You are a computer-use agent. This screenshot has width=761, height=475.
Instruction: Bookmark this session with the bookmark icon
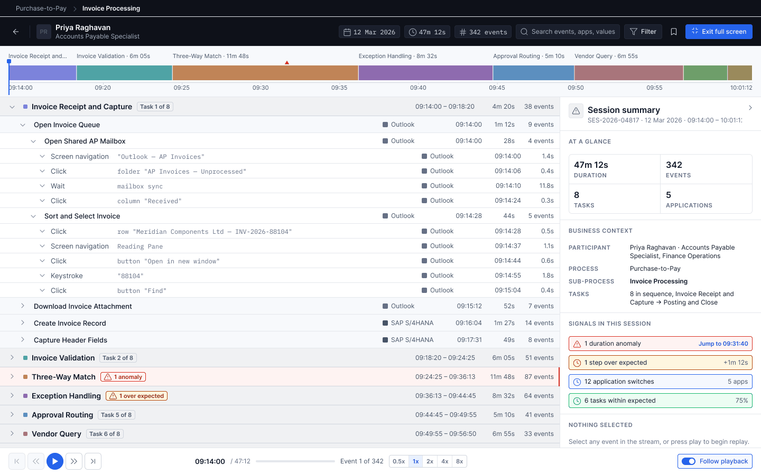pyautogui.click(x=674, y=32)
